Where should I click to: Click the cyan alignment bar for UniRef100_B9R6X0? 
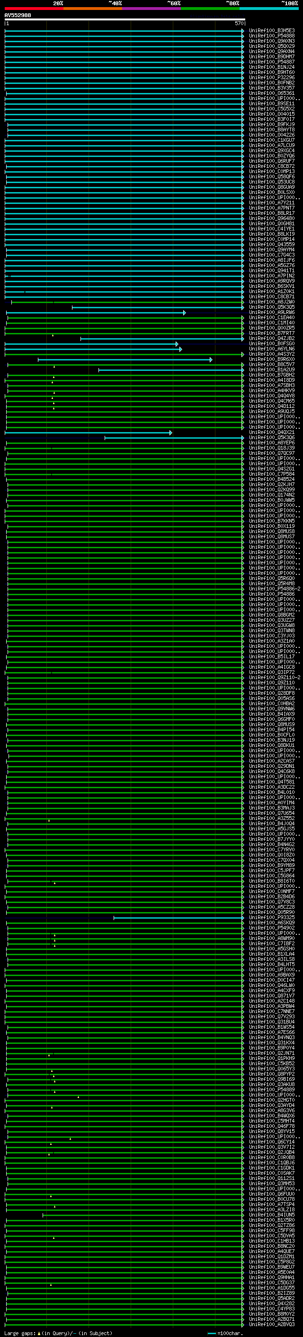(125, 360)
